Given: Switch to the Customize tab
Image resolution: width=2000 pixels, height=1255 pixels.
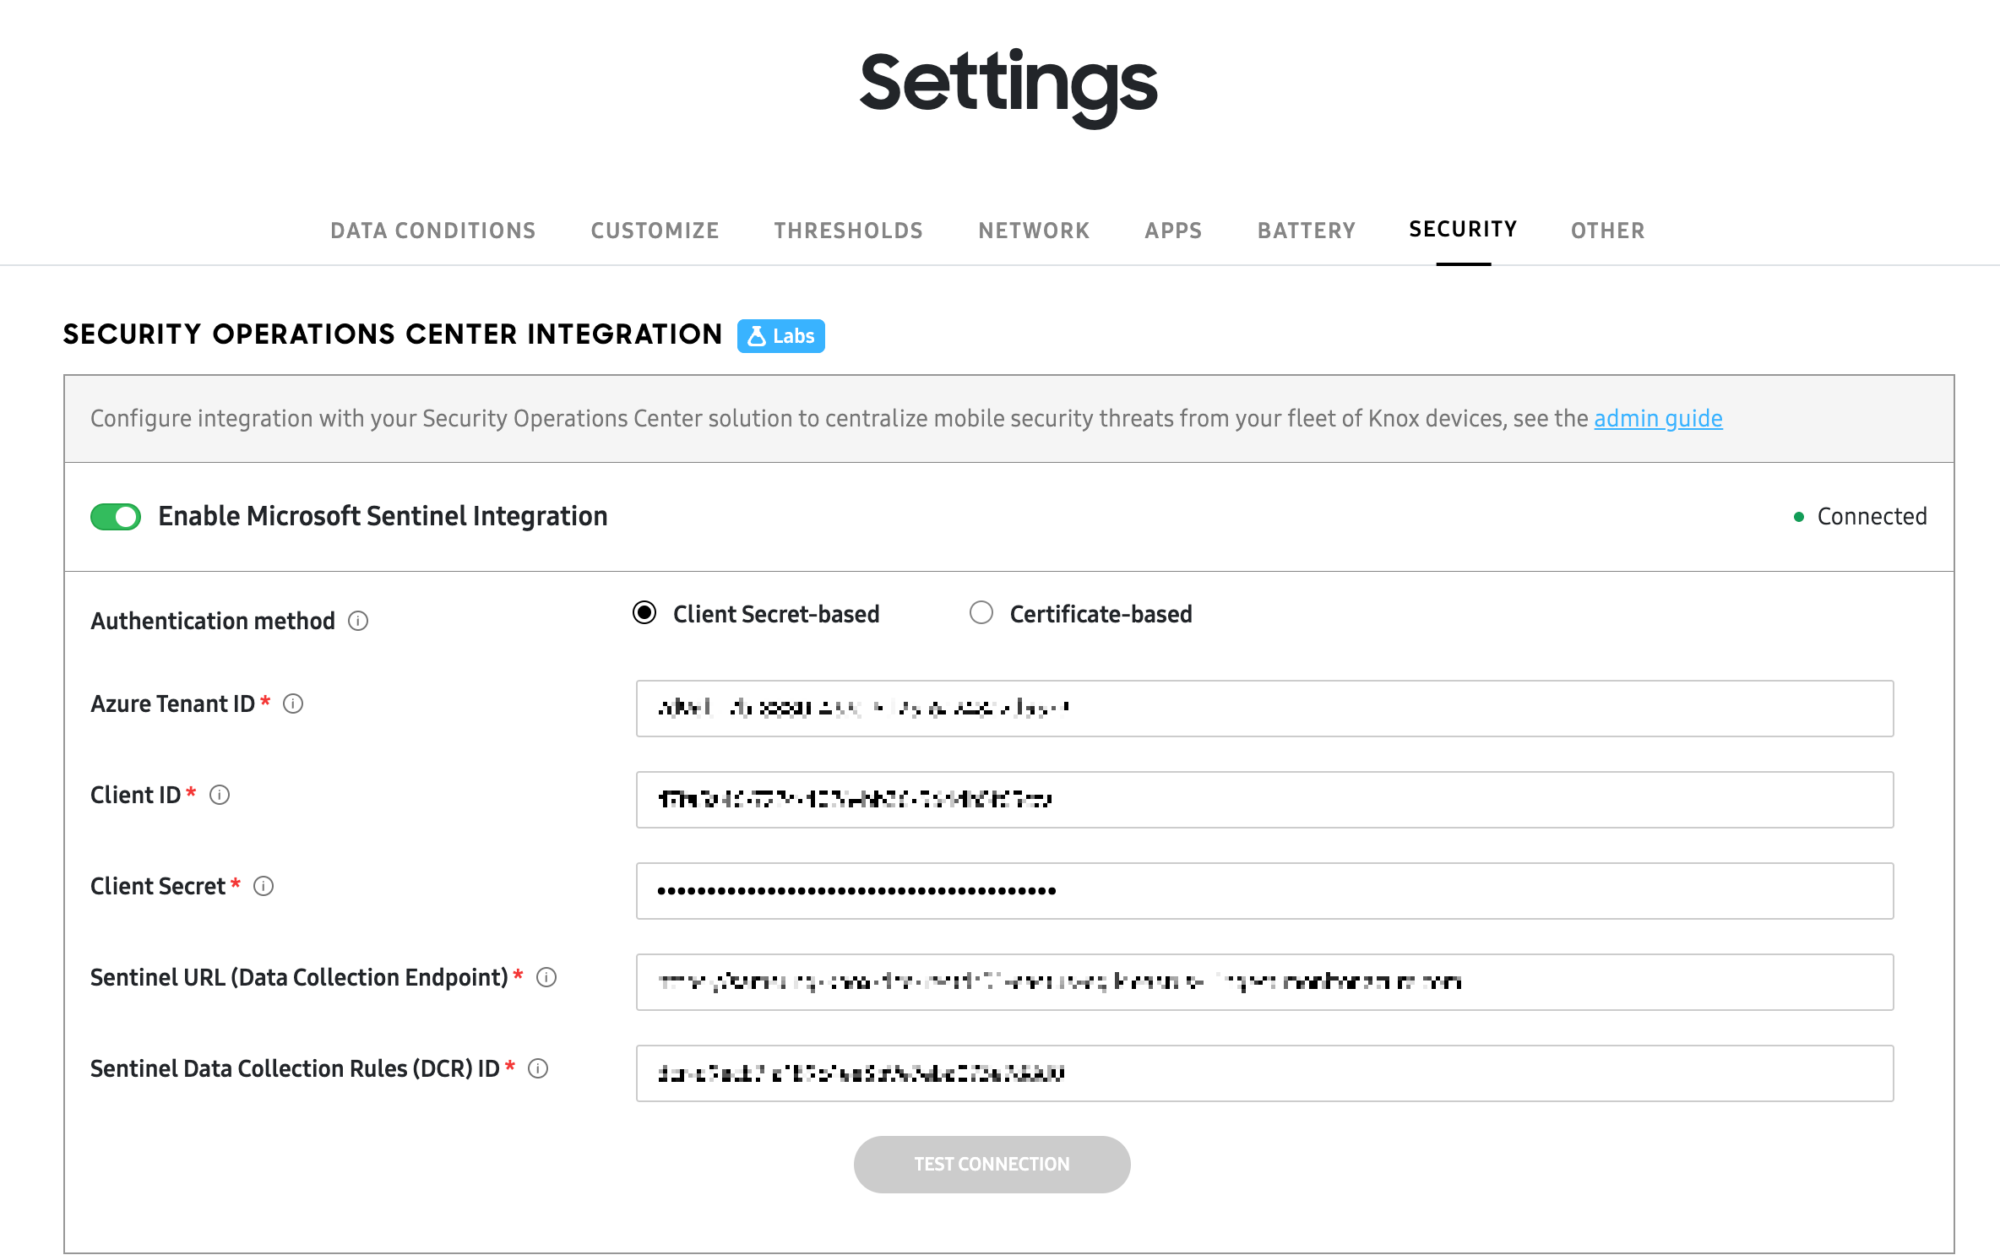Looking at the screenshot, I should tap(655, 231).
